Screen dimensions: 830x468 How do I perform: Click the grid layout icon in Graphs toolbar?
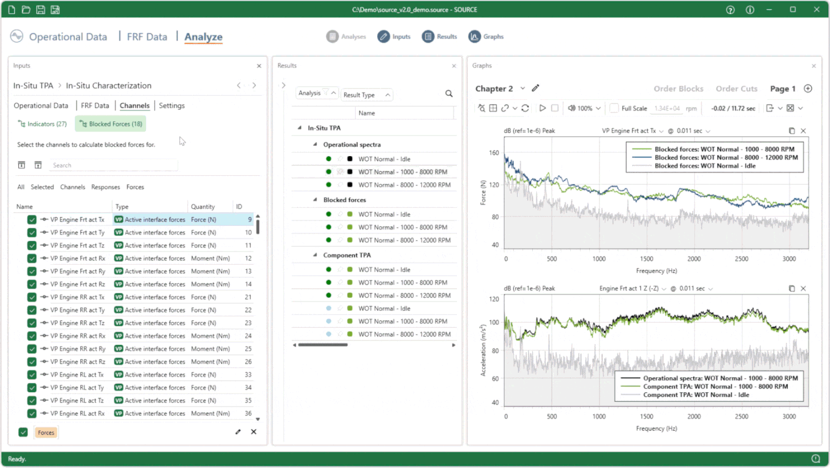[493, 108]
